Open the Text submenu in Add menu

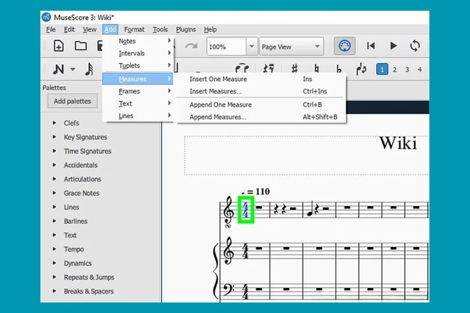tap(138, 103)
